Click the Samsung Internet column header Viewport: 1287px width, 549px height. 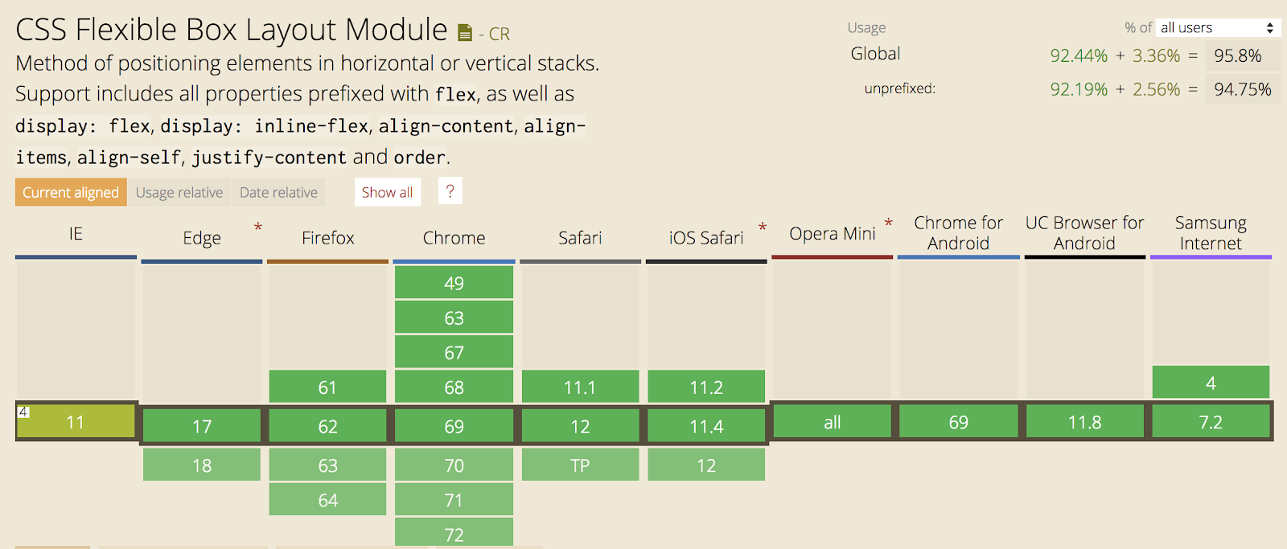tap(1211, 233)
